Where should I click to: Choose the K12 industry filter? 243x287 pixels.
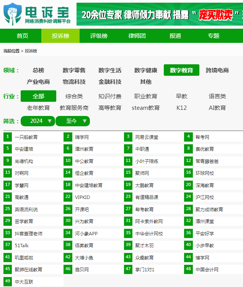click(x=181, y=108)
